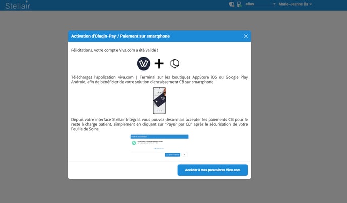Click the caret next to Marie-Jeanne Ba
This screenshot has width=347, height=203.
click(311, 4)
